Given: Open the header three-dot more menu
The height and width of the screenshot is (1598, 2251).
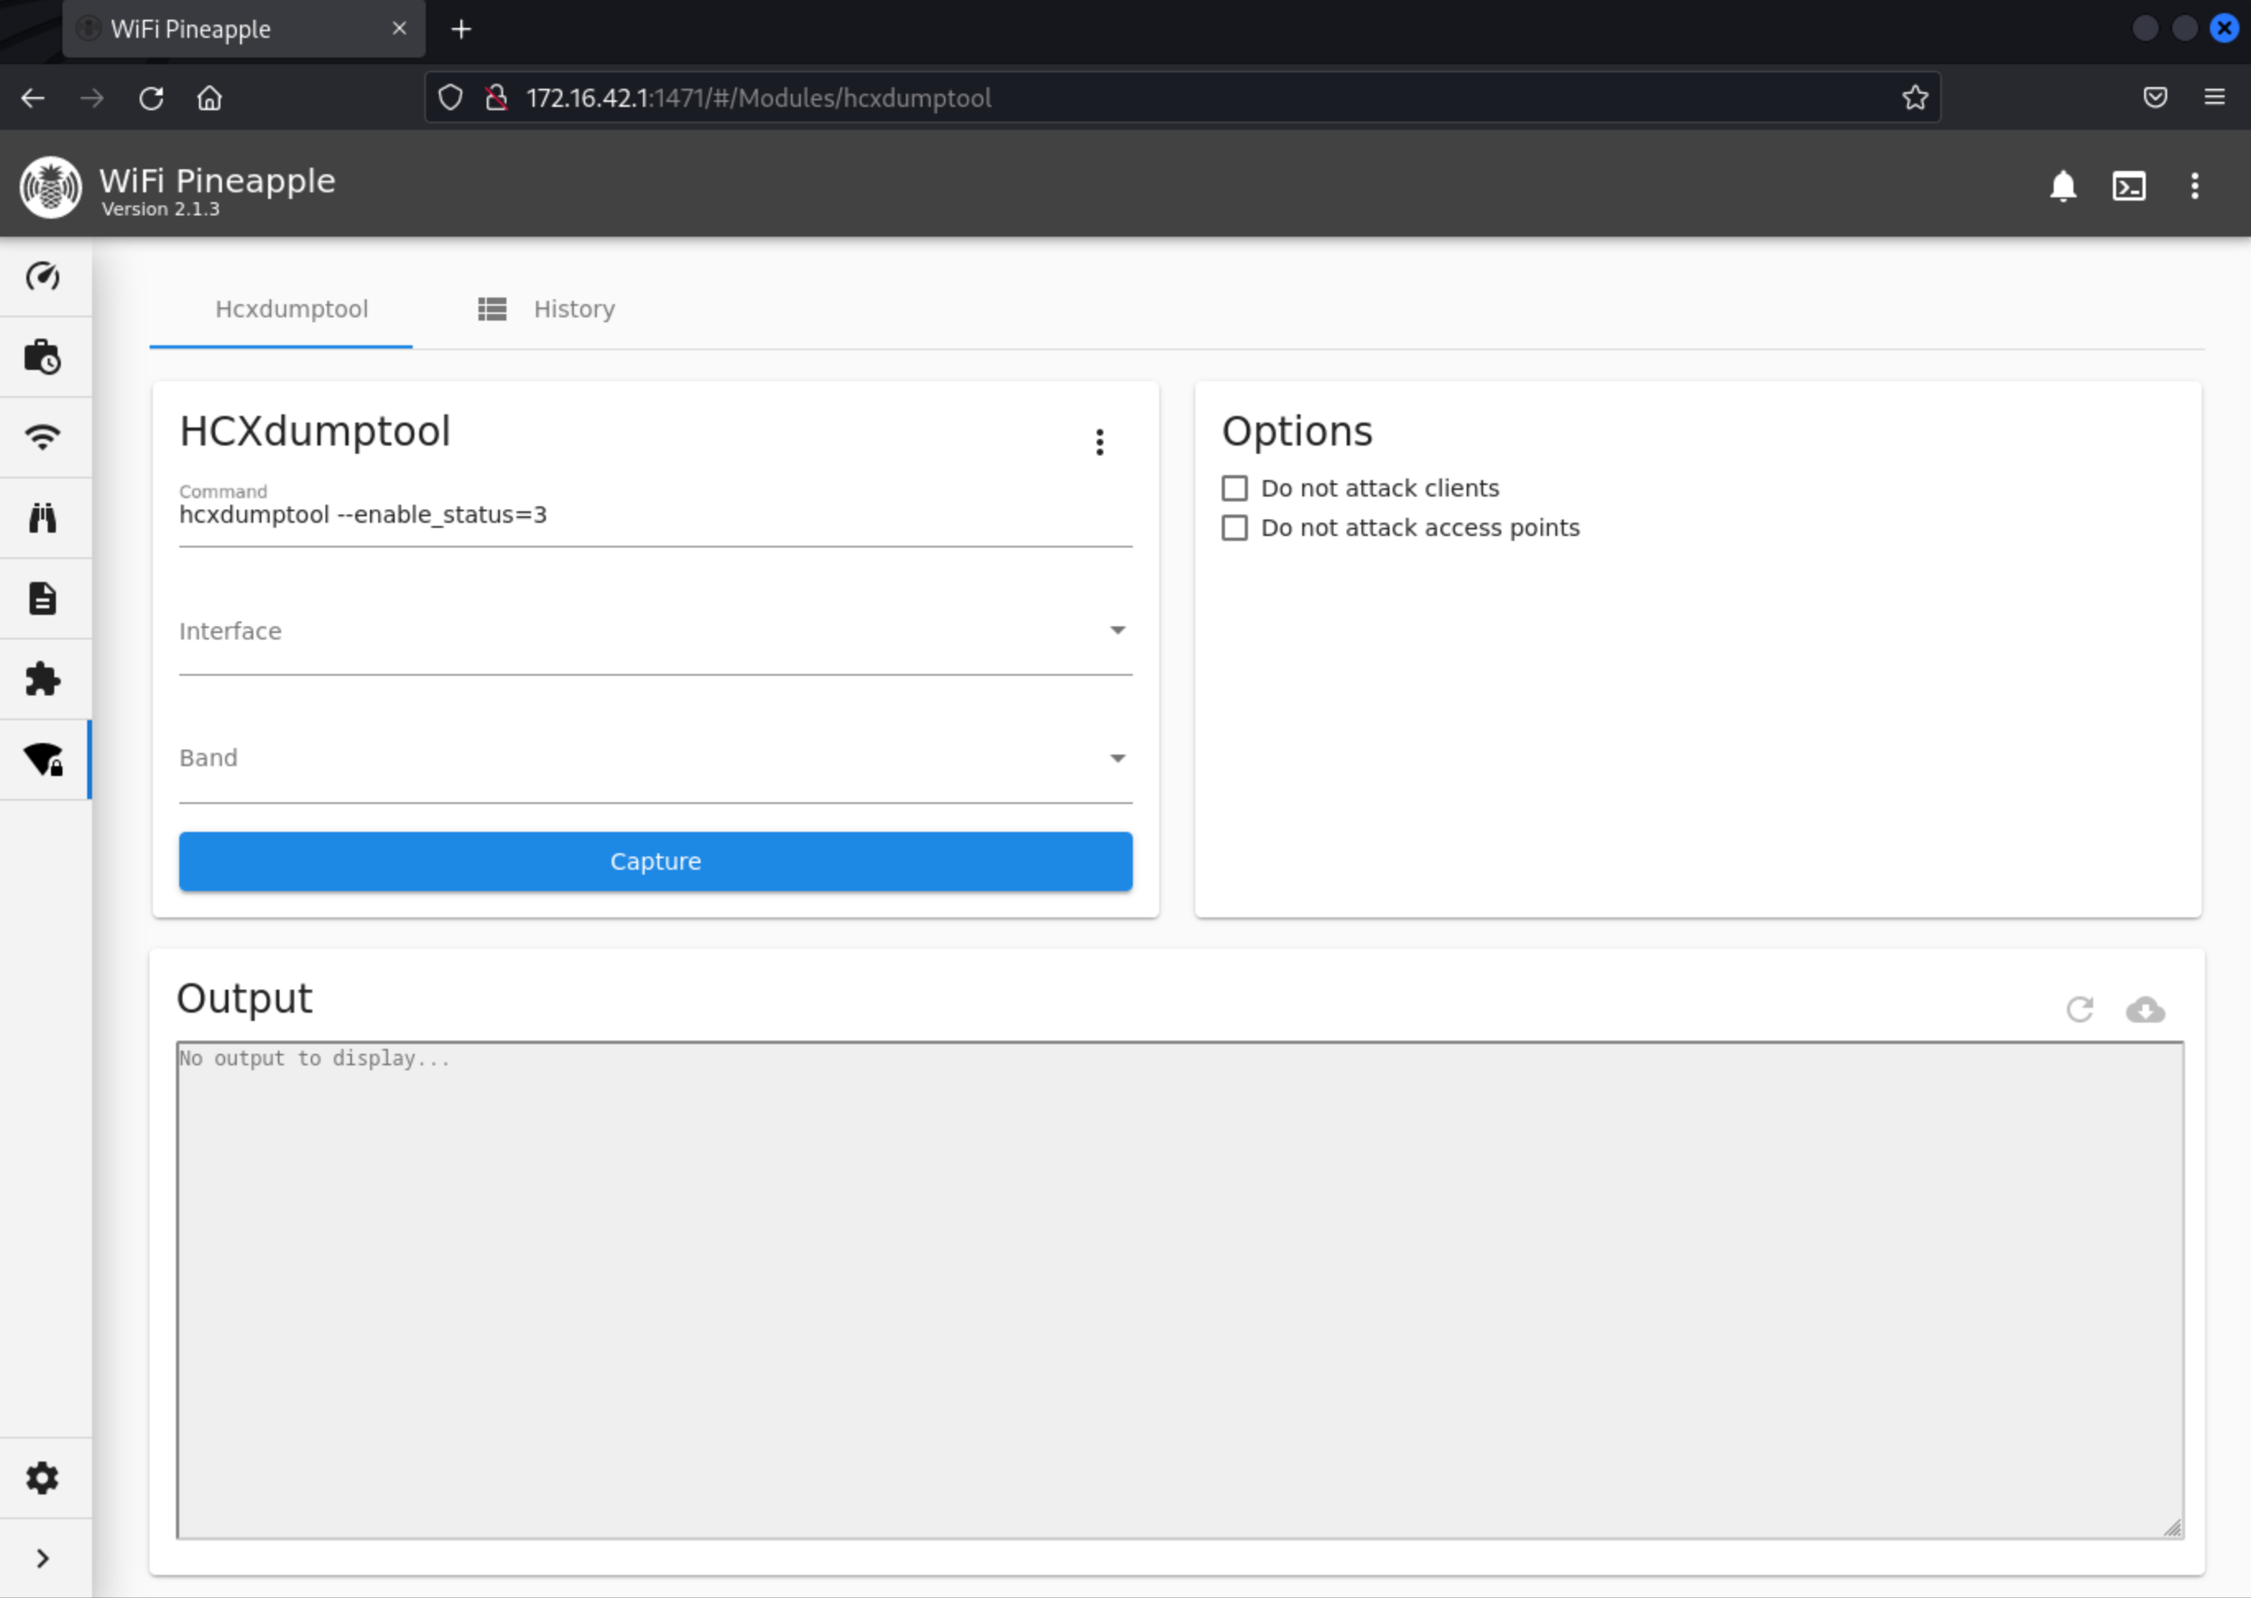Looking at the screenshot, I should pos(2195,186).
